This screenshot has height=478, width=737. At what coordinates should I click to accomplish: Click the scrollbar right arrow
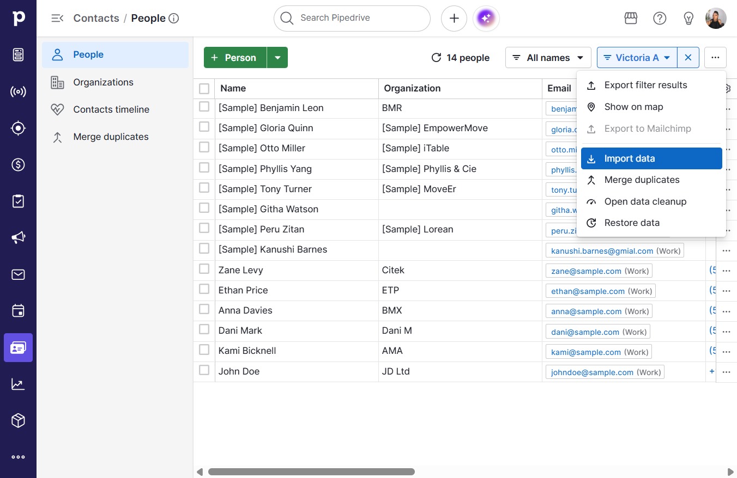click(x=730, y=472)
